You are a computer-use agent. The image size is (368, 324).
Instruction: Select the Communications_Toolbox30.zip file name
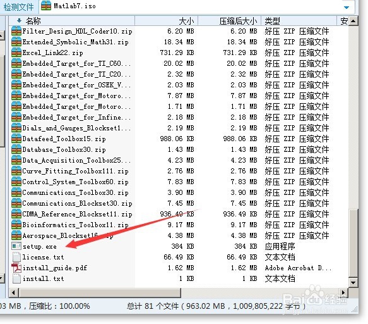(75, 193)
